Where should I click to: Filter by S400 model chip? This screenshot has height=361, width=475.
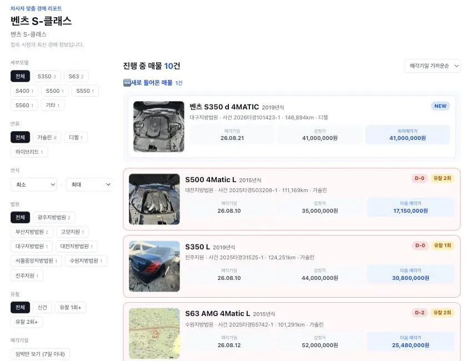coord(24,91)
